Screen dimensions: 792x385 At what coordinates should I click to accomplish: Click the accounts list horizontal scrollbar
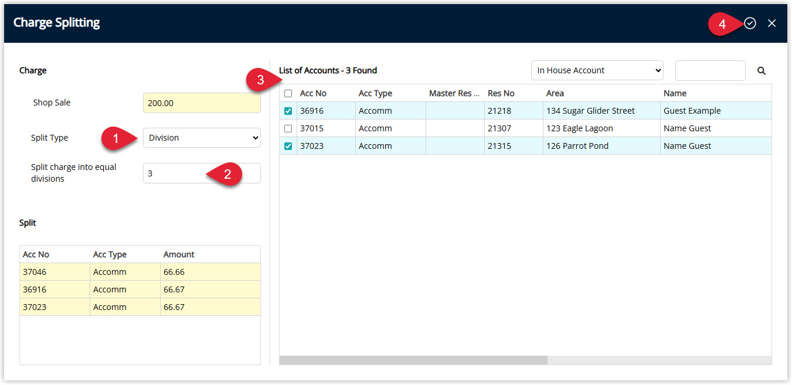[413, 360]
